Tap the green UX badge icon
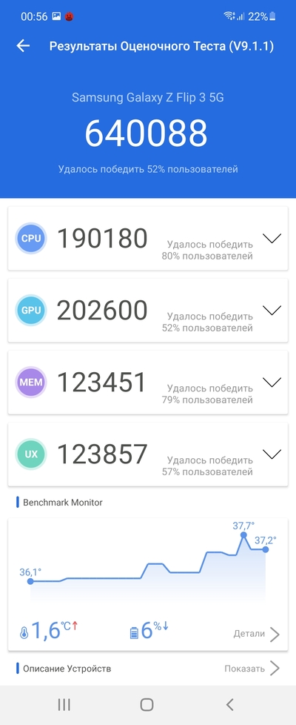The height and width of the screenshot is (725, 296). [31, 454]
